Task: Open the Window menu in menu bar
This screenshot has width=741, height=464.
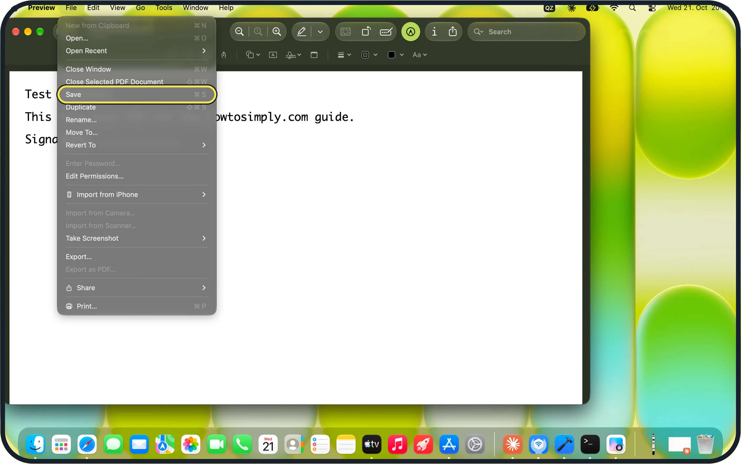Action: tap(196, 8)
